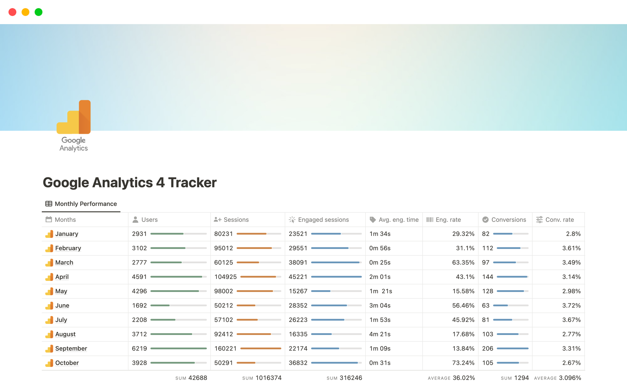Screen dimensions: 627x391
Task: Open the Users SUM 42688 calculation menu
Action: coord(191,378)
